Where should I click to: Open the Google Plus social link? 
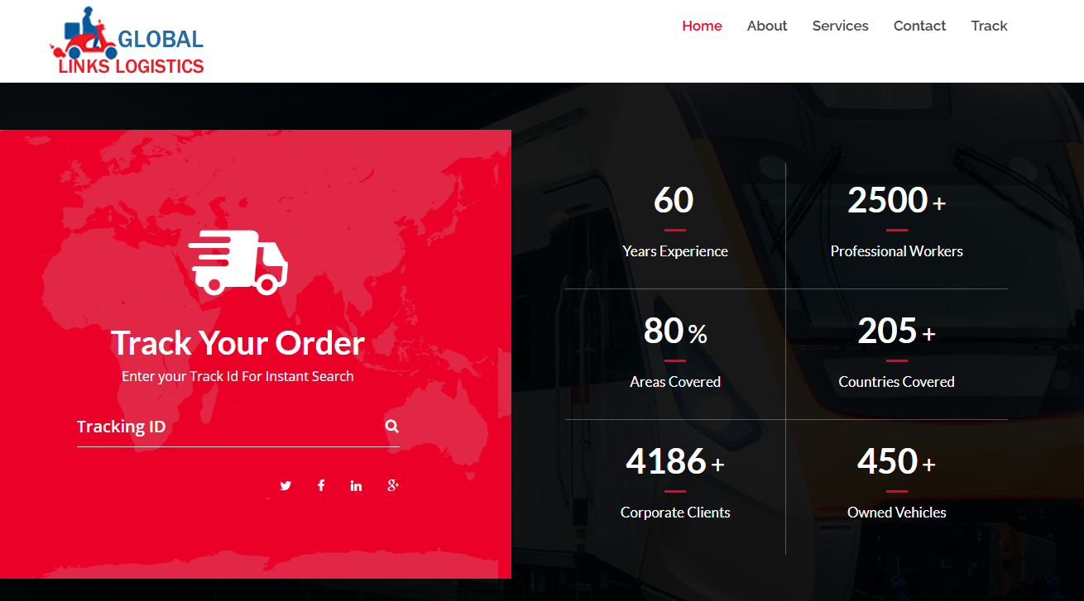tap(393, 485)
